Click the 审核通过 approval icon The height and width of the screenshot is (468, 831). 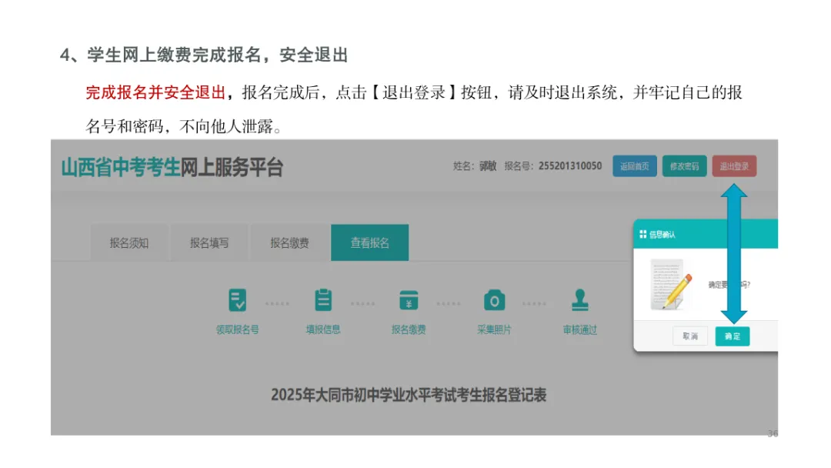[x=579, y=299]
